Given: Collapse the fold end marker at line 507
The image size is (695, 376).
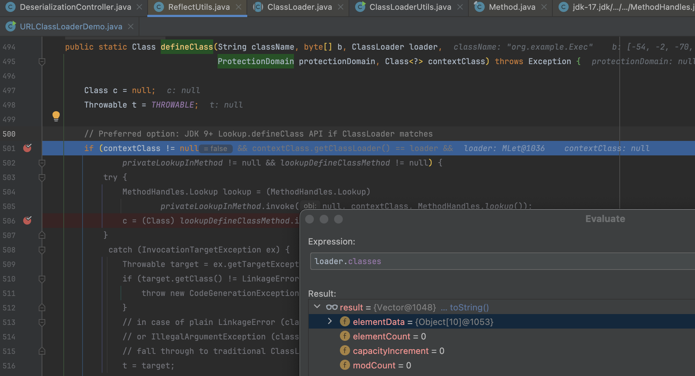Looking at the screenshot, I should pyautogui.click(x=42, y=235).
